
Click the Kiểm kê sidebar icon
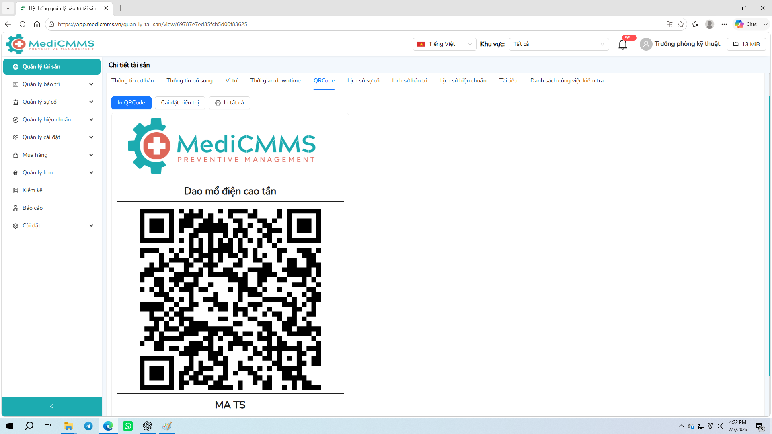pos(16,190)
